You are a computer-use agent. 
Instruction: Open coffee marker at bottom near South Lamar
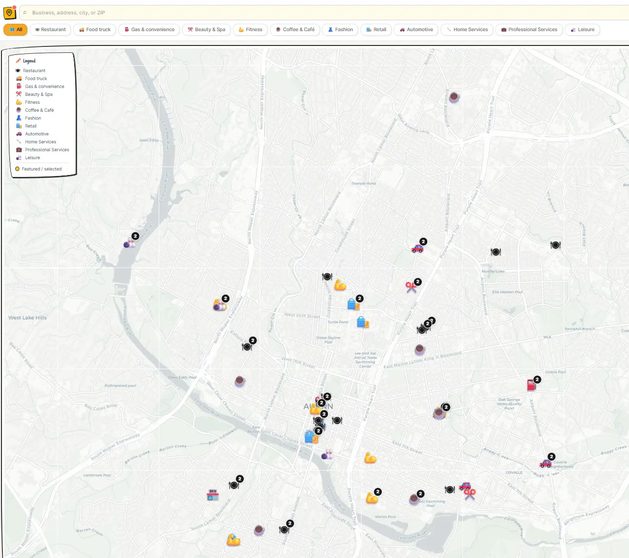tap(259, 530)
